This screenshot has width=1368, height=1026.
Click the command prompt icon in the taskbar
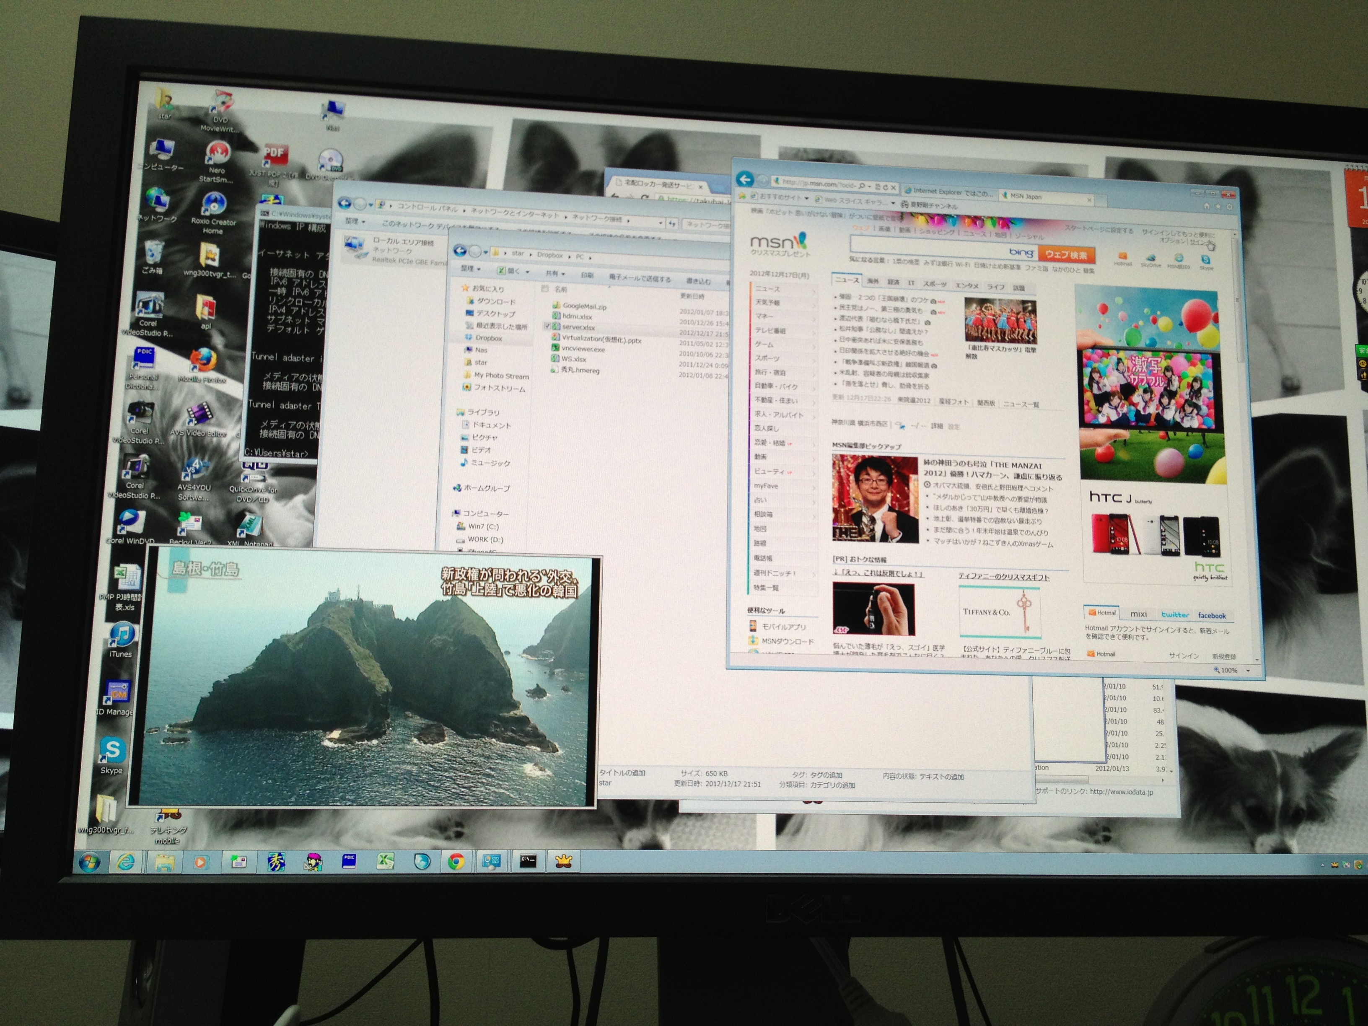(528, 860)
